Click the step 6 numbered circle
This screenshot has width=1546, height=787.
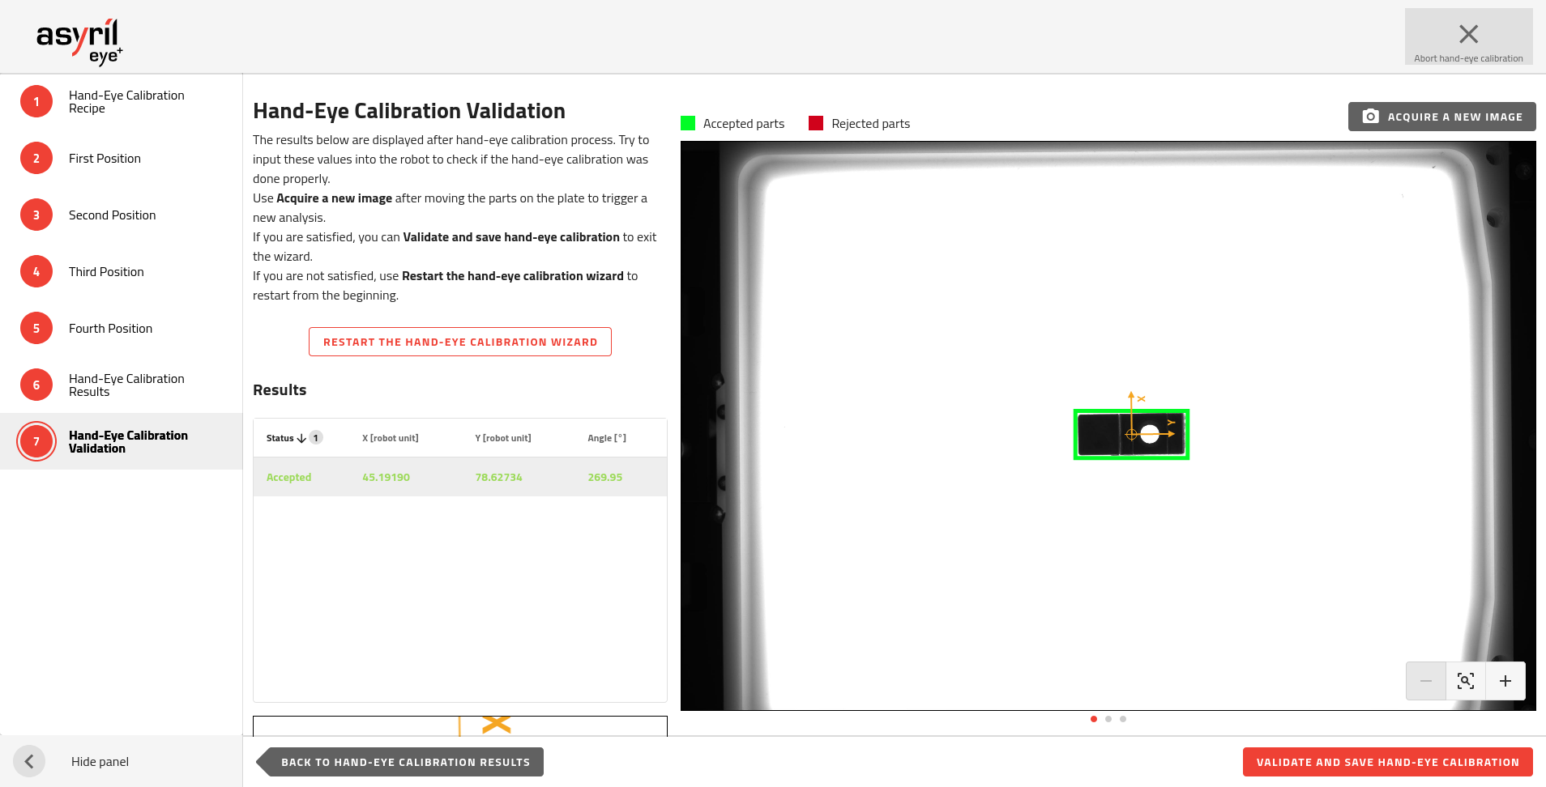pyautogui.click(x=36, y=385)
